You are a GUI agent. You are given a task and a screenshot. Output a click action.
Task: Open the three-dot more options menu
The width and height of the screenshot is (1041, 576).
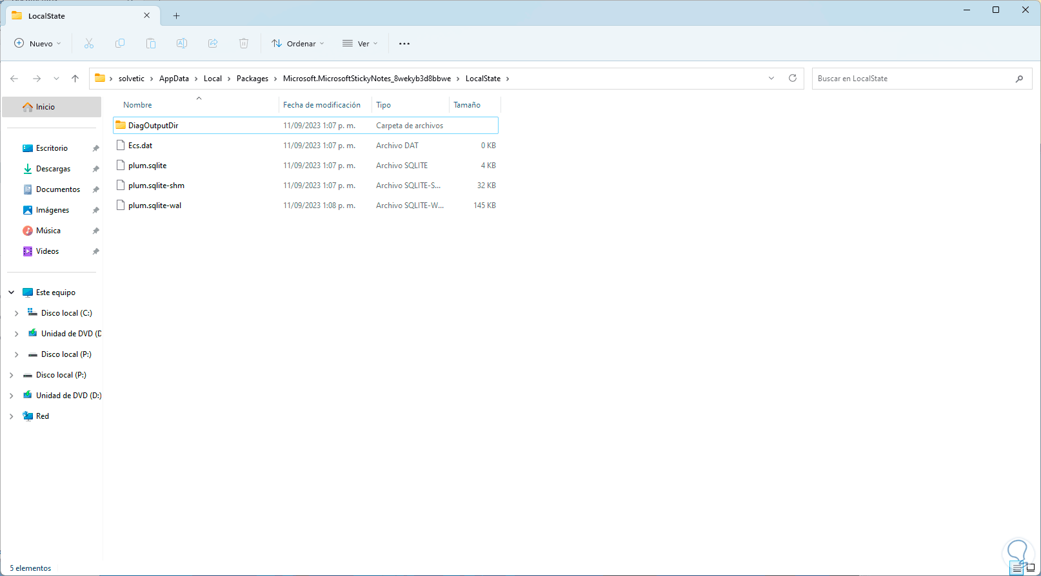pyautogui.click(x=404, y=44)
